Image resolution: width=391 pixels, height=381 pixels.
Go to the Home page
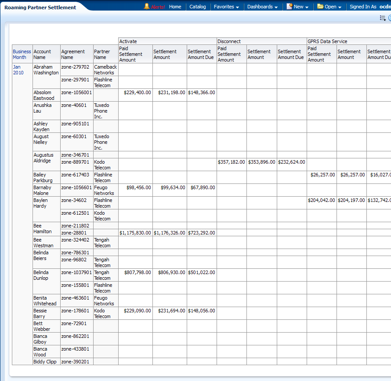(175, 7)
